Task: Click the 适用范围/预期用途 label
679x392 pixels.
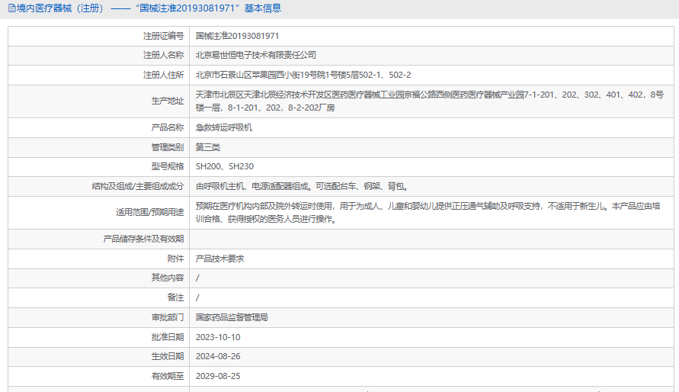Action: tap(150, 212)
